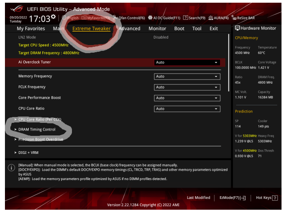Click the Core Performance Boost label
The height and width of the screenshot is (216, 295).
pyautogui.click(x=40, y=98)
